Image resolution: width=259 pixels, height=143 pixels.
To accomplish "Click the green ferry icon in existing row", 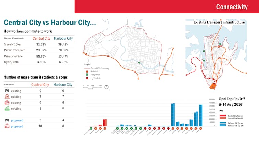I will click(7, 108).
